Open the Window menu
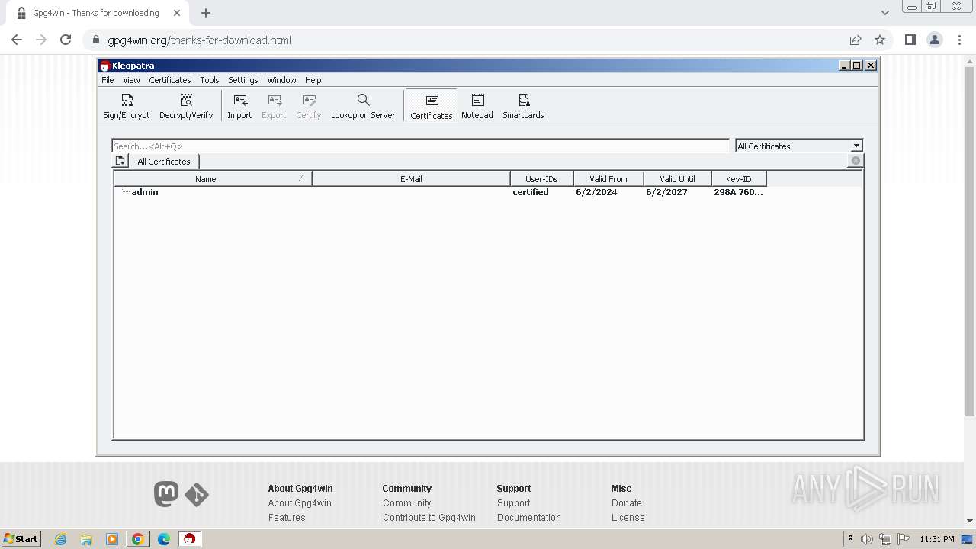The image size is (976, 549). tap(281, 80)
